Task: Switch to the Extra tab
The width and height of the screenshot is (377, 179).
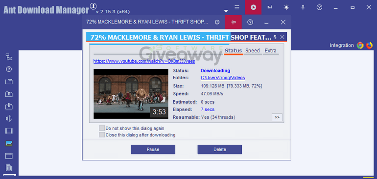Action: [270, 51]
